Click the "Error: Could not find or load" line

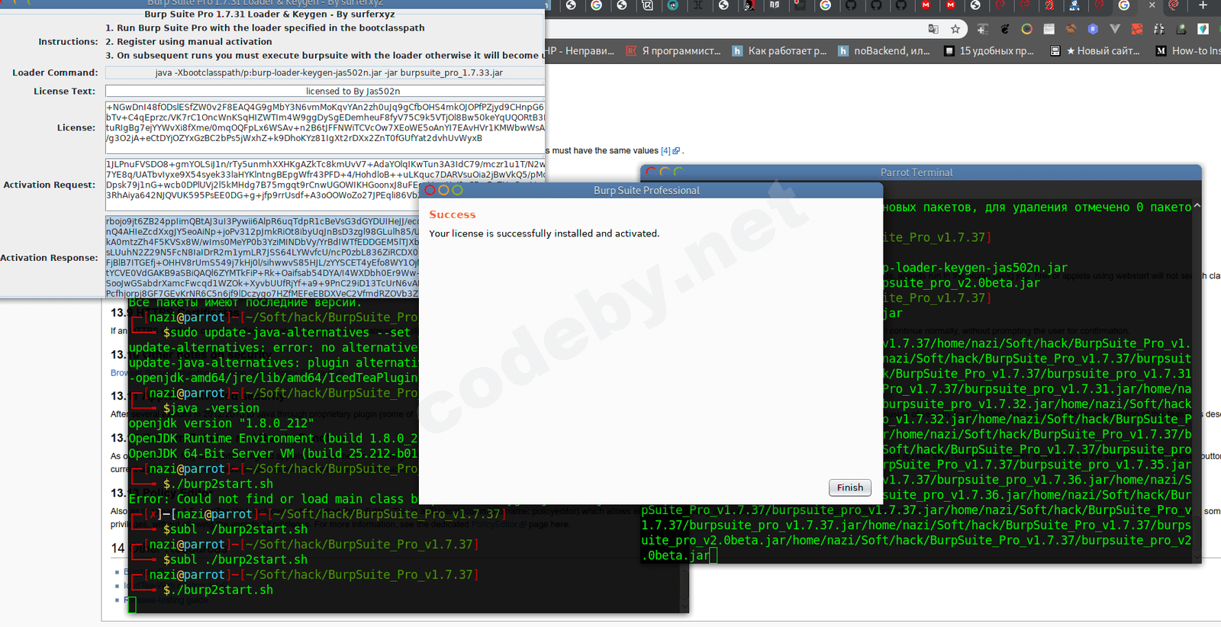click(273, 499)
